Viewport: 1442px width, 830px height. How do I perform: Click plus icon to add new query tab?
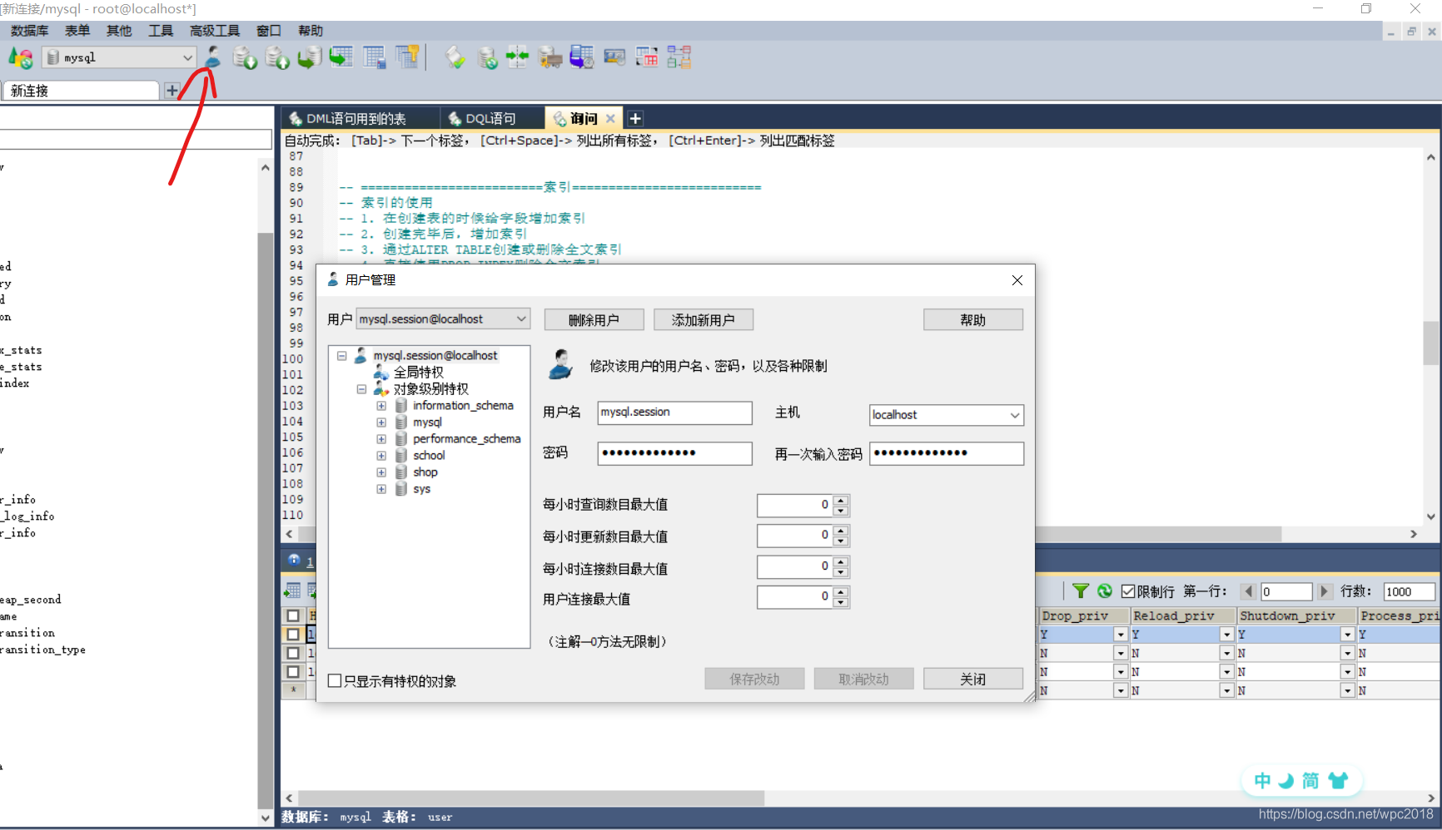coord(635,119)
